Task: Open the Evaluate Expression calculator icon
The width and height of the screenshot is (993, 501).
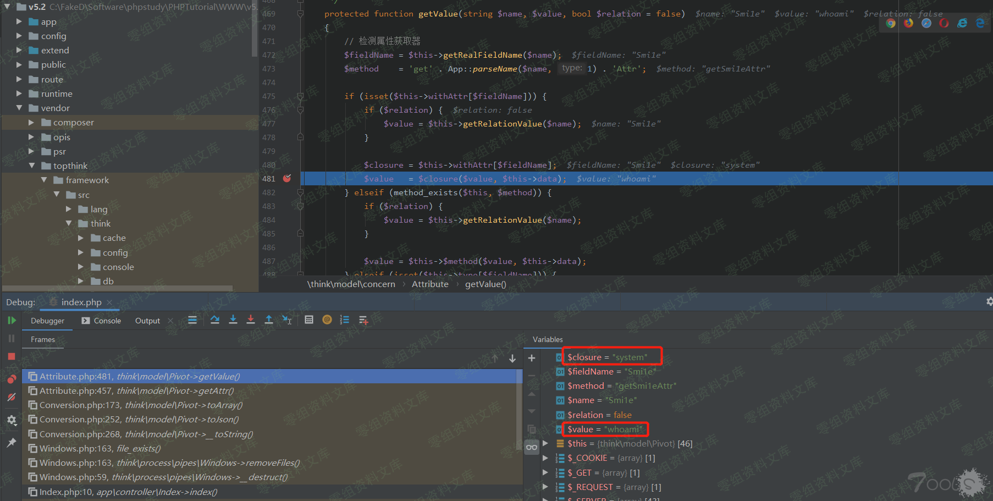Action: tap(309, 320)
